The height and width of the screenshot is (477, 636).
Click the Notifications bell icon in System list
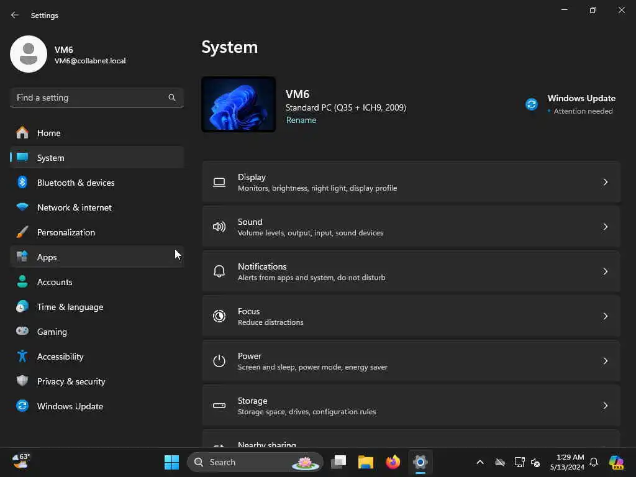pos(219,271)
